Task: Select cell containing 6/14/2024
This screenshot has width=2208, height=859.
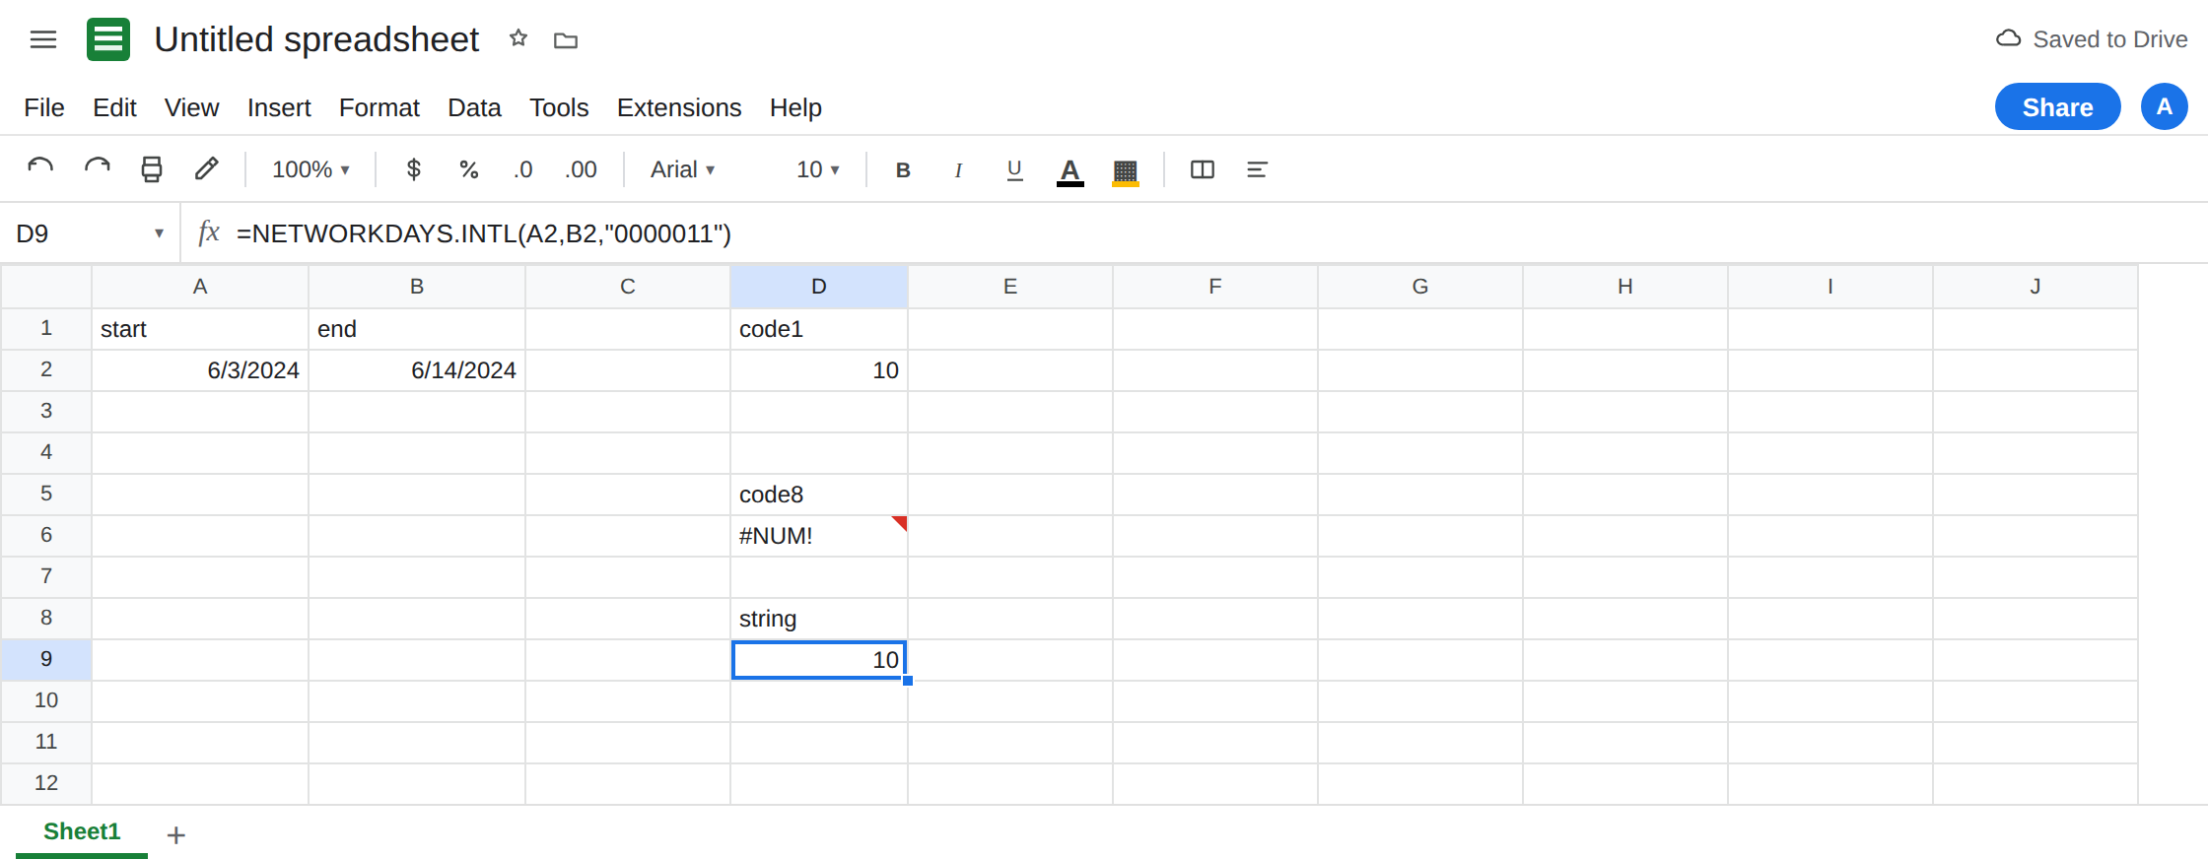Action: tap(417, 370)
